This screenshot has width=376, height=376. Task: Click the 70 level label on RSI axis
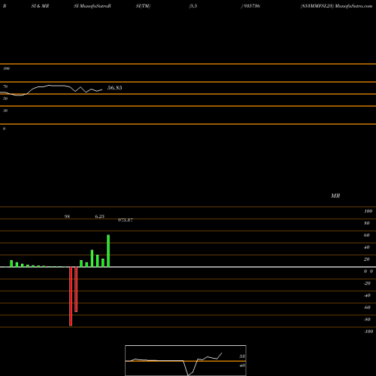5,86
